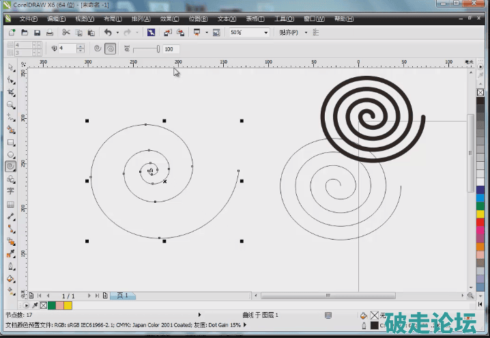490x338 pixels.
Task: Open the undo history dropdown arrow
Action: click(117, 32)
